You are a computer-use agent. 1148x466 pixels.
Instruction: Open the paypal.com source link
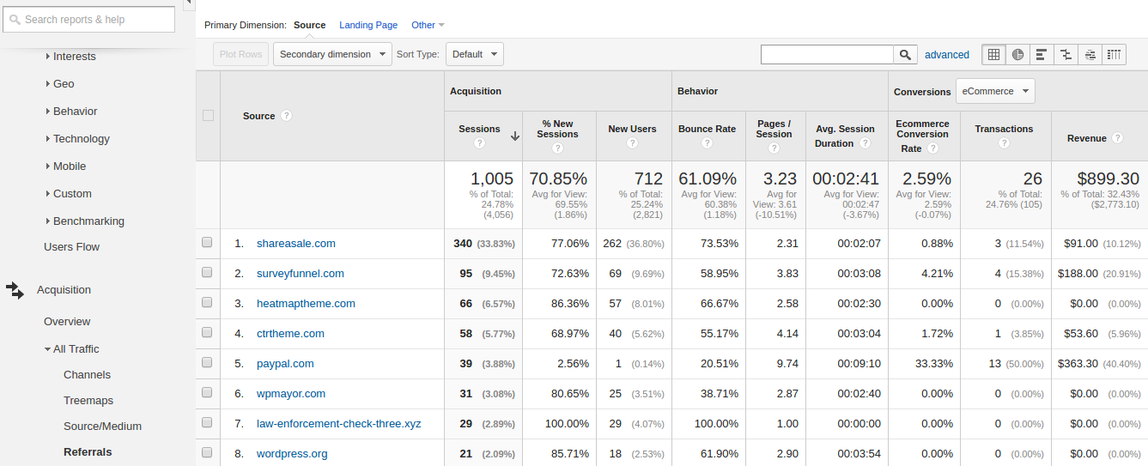point(285,364)
